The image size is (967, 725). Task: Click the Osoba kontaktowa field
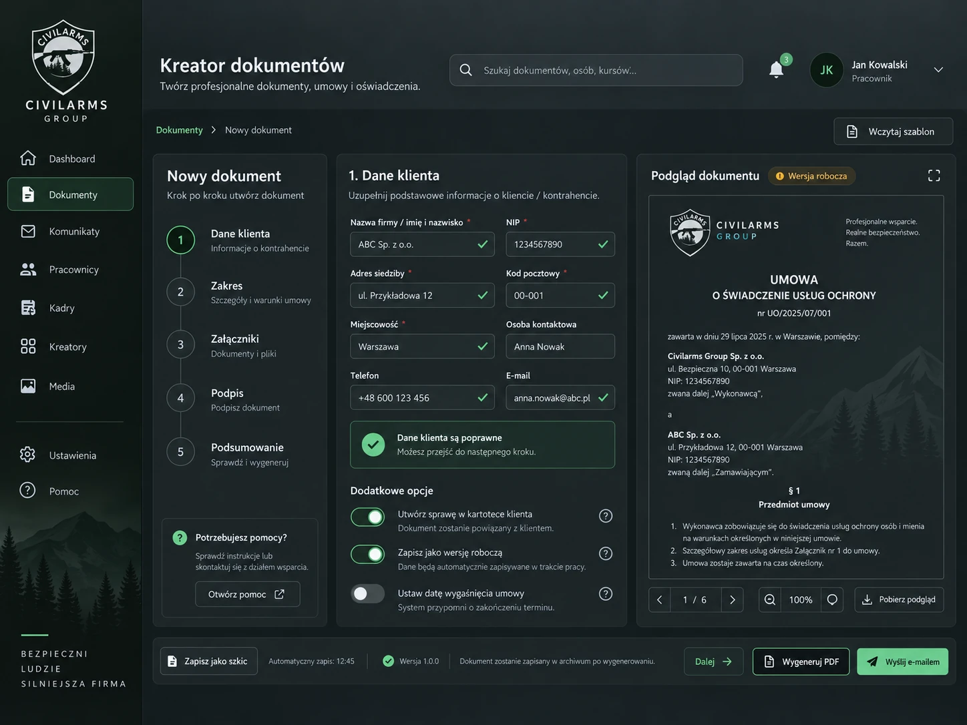(x=560, y=346)
